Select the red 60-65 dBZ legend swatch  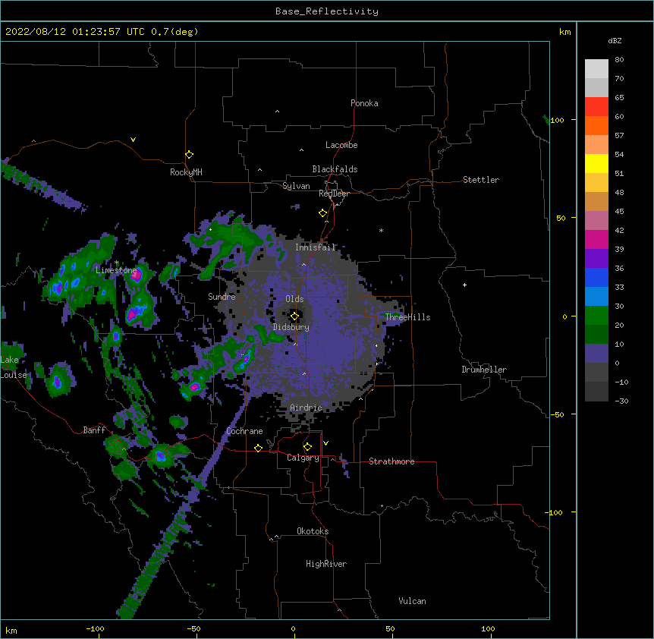click(596, 107)
